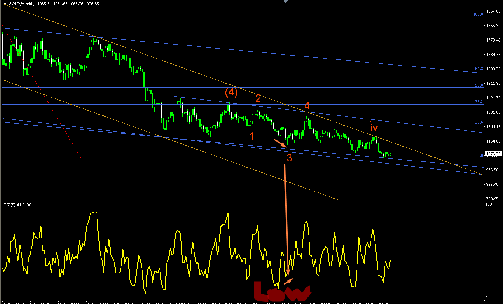
Task: Select the red dashed trendline at left
Action: tap(41, 91)
